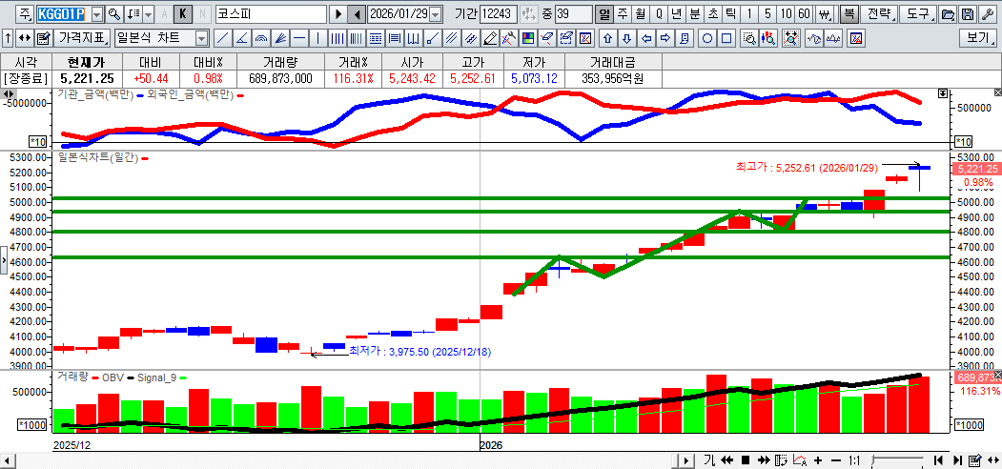Screen dimensions: 1002x469
Task: Open the wrench settings icon
Action: [x=987, y=14]
